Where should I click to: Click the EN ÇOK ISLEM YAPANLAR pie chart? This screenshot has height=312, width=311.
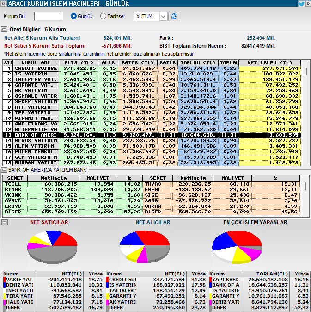point(237,247)
